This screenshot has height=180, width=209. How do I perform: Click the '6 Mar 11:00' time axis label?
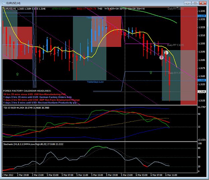[171, 175]
